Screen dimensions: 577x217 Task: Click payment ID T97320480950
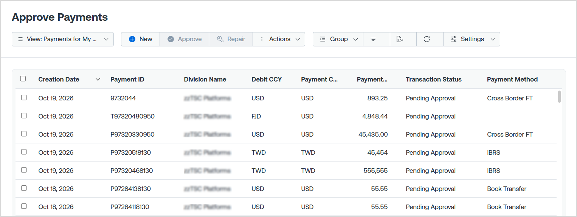coord(132,117)
